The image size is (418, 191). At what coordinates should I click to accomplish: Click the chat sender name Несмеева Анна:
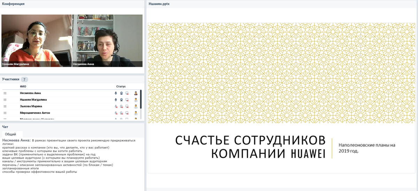(16, 140)
